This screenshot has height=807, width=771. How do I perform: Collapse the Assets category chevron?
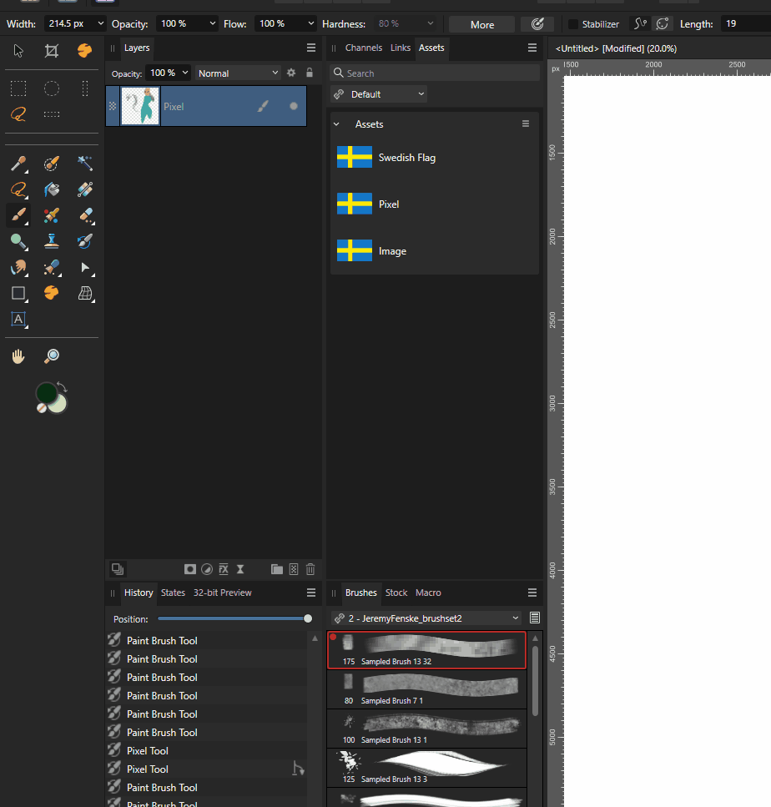point(336,124)
